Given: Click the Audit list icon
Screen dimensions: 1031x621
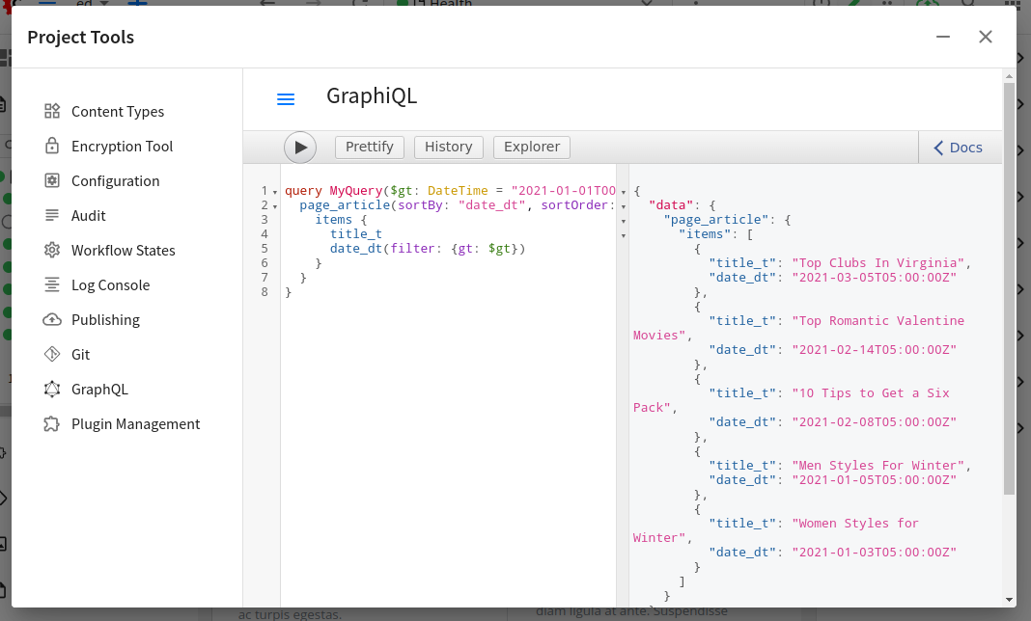Looking at the screenshot, I should pyautogui.click(x=52, y=215).
